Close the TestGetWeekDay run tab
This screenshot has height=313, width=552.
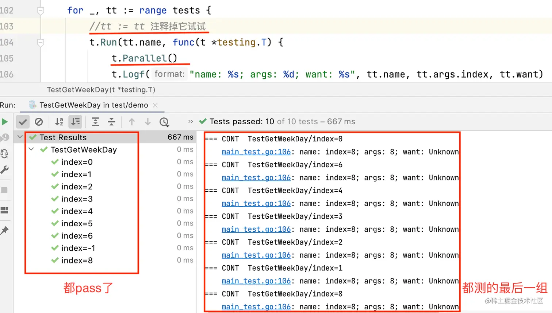point(155,105)
